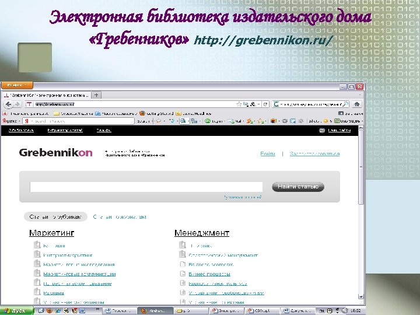Click the magnifier icon in the browser search box

click(345, 104)
